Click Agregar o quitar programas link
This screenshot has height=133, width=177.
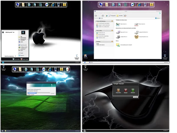(103, 25)
